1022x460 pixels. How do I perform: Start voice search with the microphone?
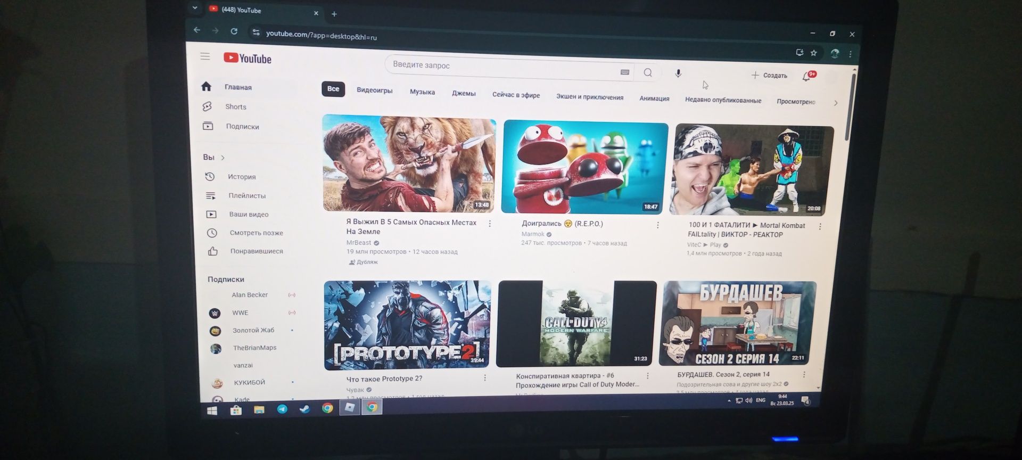678,73
